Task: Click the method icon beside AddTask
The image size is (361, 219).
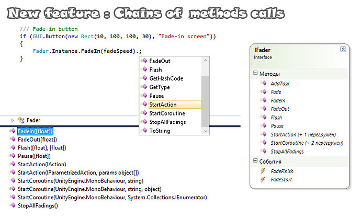Action: click(x=264, y=83)
